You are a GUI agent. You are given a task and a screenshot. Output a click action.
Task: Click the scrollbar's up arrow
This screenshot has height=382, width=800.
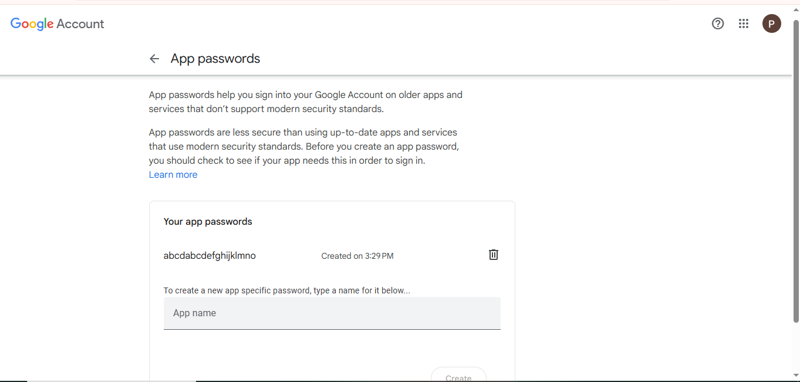click(x=796, y=9)
